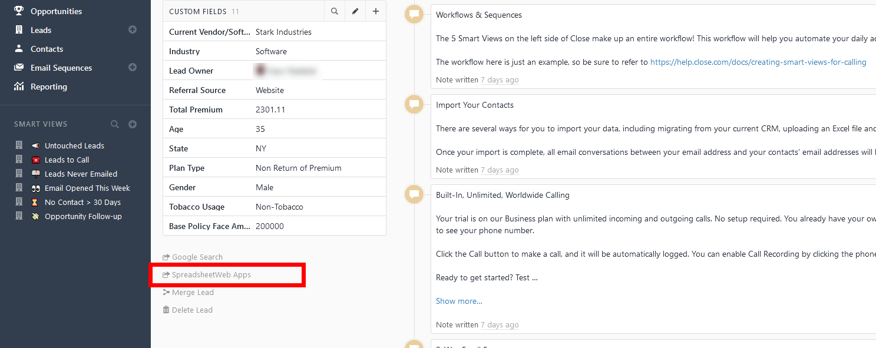Click the Delete Lead link

192,310
